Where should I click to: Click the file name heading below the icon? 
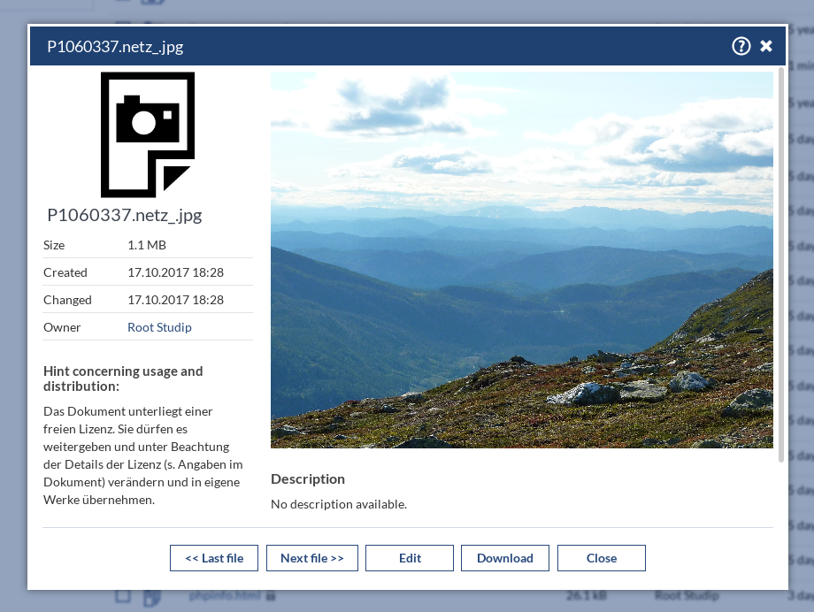coord(125,215)
